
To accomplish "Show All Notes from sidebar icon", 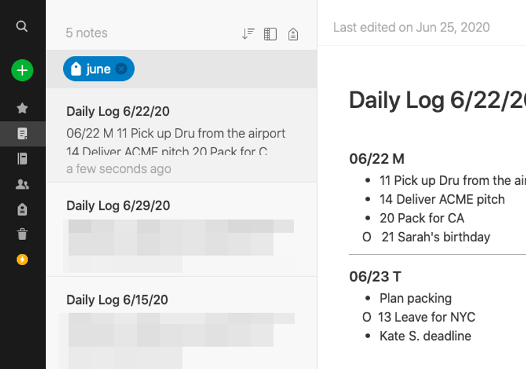I will (x=22, y=134).
